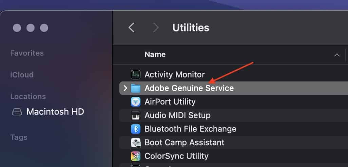Go back with the left chevron
Viewport: 348px width, 167px height.
[x=132, y=27]
